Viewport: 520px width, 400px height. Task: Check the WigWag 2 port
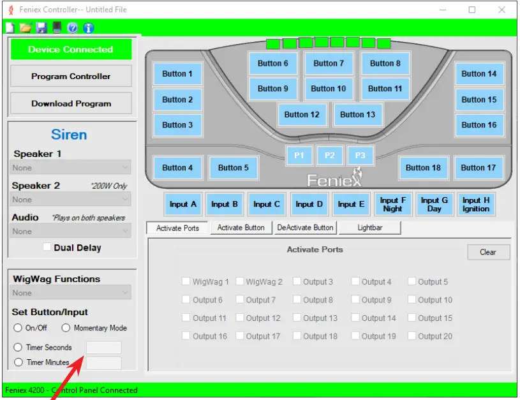click(239, 281)
